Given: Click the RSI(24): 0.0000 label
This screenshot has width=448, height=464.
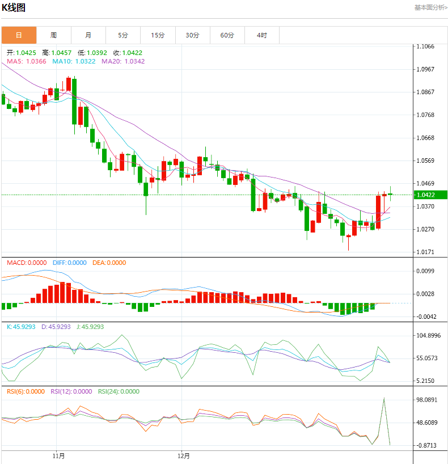Looking at the screenshot, I should pos(119,391).
